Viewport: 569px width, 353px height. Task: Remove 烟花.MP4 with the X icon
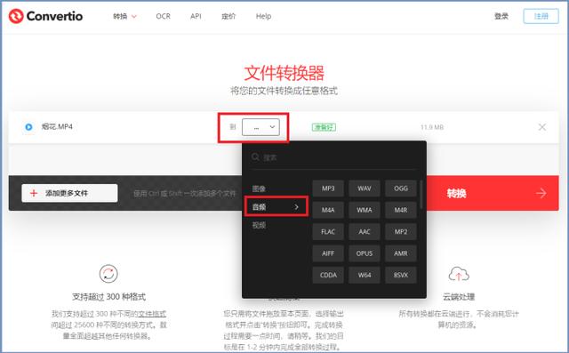tap(541, 127)
